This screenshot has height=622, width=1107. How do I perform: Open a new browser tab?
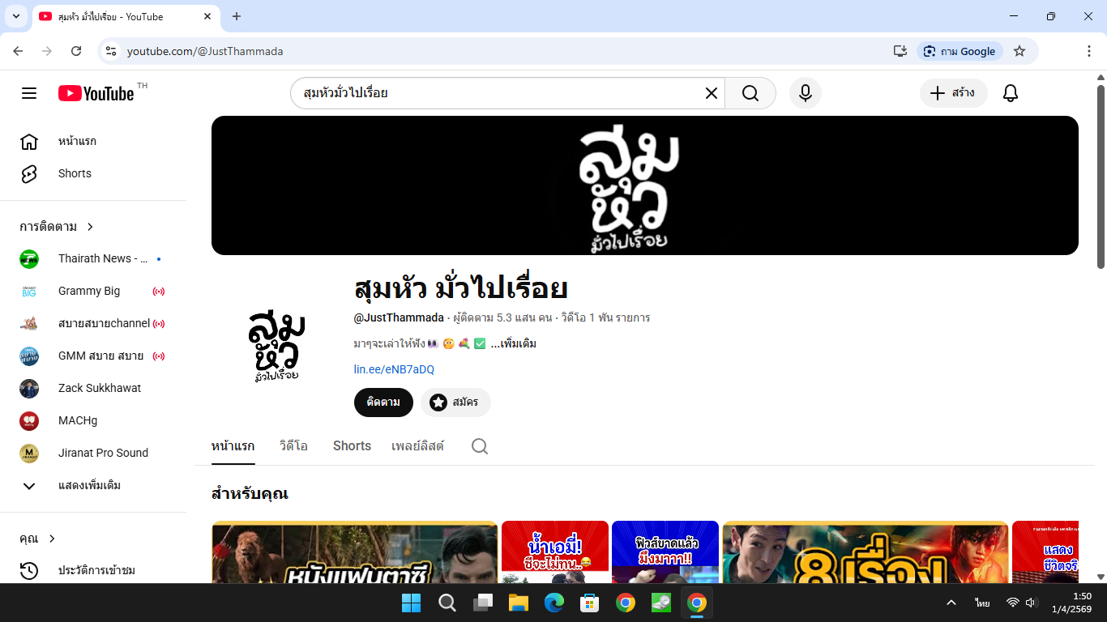(x=237, y=16)
